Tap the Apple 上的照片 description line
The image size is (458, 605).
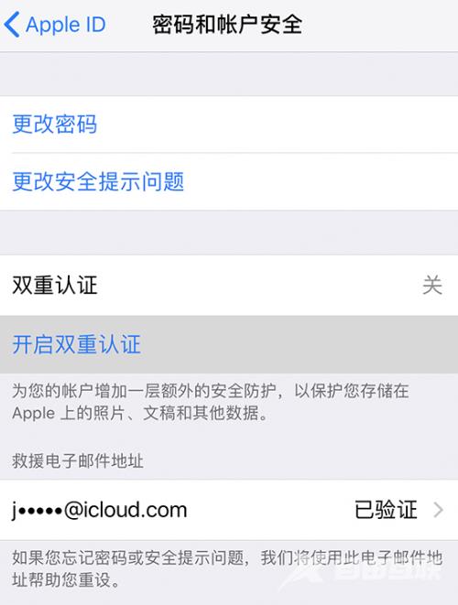(140, 413)
